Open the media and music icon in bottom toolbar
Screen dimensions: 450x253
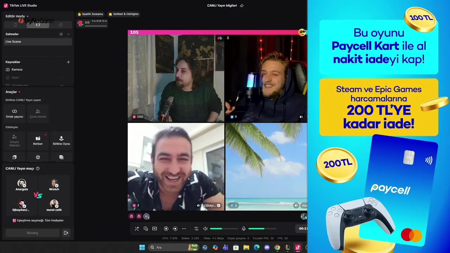click(146, 229)
